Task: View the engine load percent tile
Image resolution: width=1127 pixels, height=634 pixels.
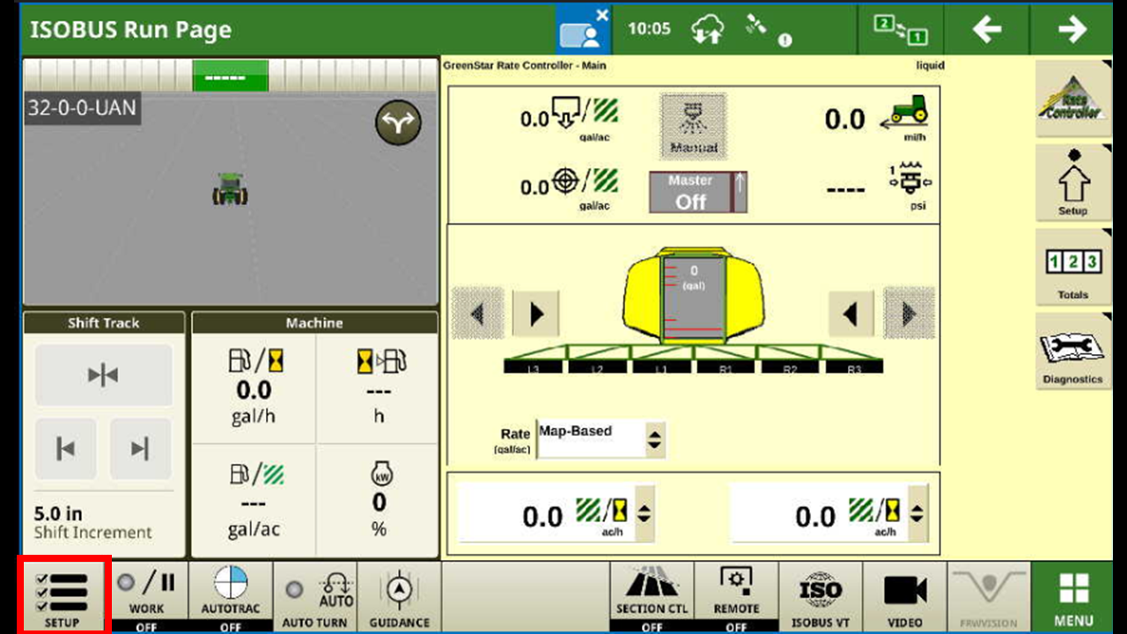Action: point(379,499)
